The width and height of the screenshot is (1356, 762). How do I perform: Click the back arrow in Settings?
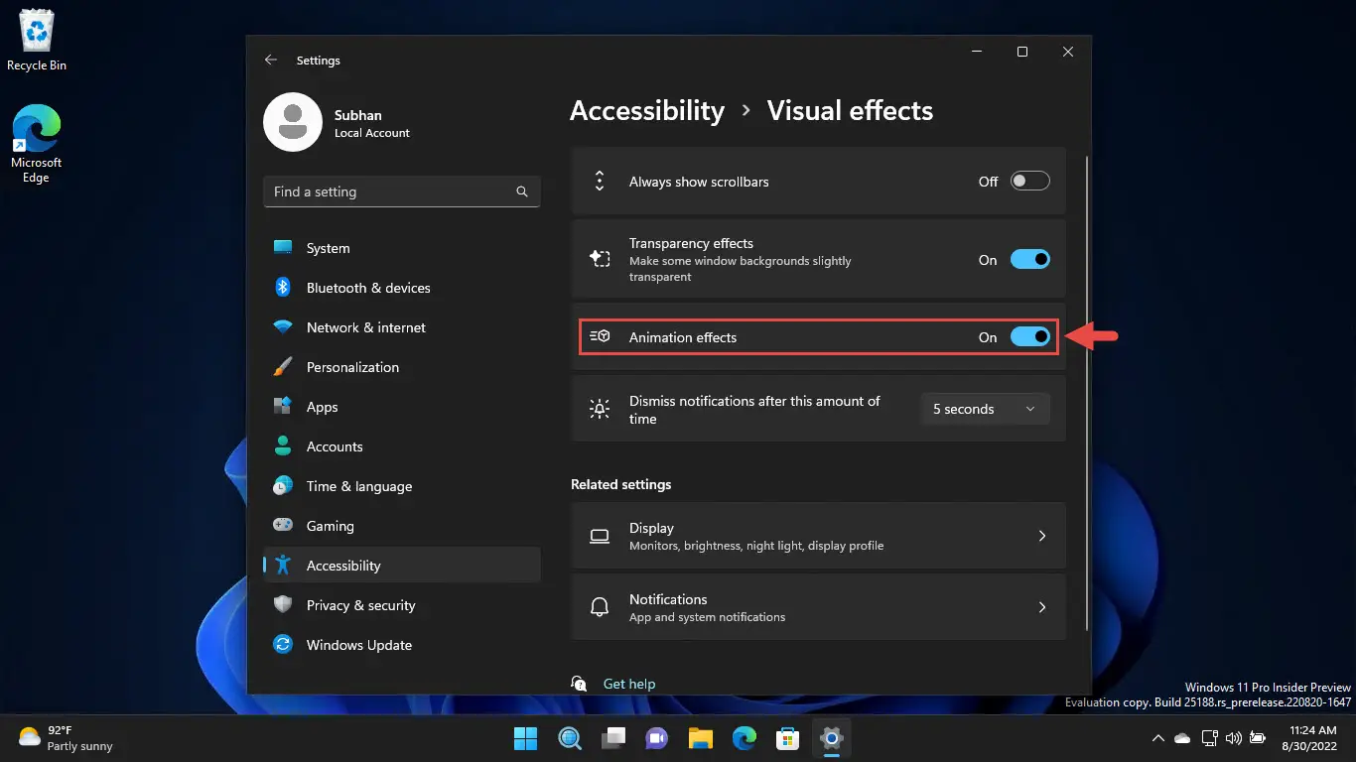point(271,61)
